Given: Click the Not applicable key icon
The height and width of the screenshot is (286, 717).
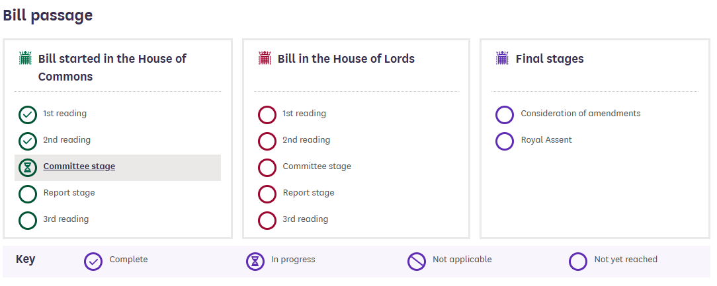Looking at the screenshot, I should 417,262.
